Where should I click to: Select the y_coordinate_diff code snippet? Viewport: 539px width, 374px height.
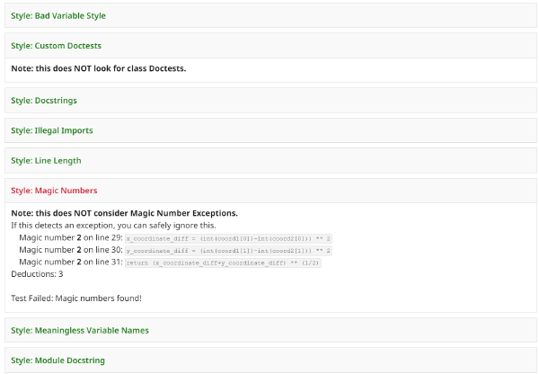(x=228, y=250)
